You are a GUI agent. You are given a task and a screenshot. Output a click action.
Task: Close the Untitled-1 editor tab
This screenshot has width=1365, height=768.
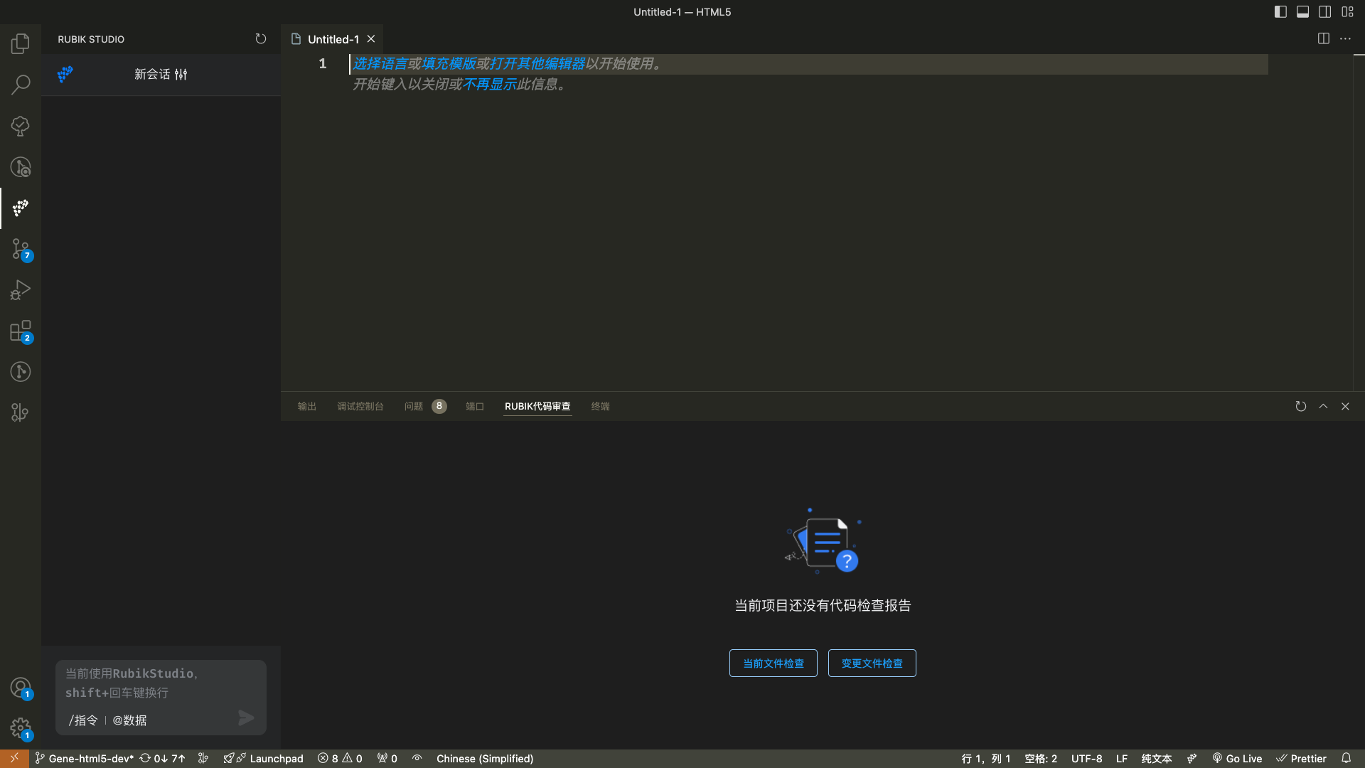coord(371,39)
